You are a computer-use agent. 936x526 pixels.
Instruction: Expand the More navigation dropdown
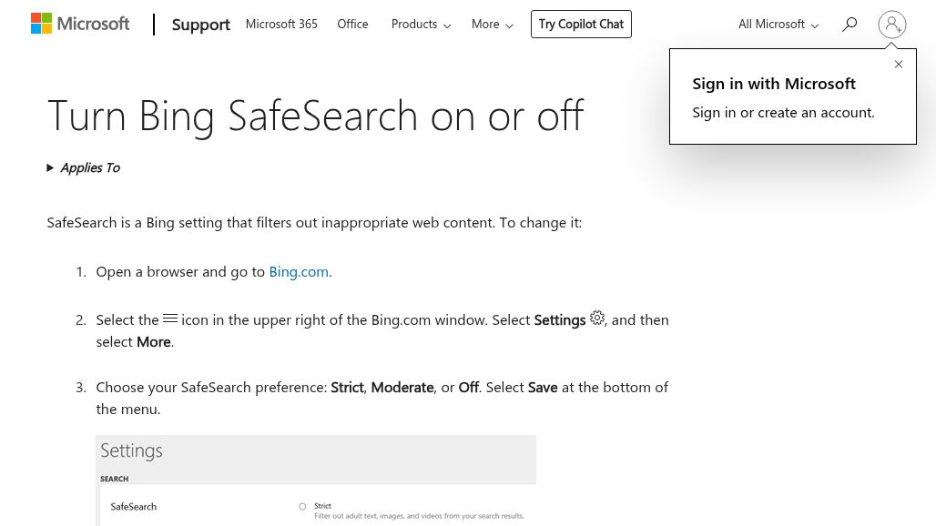pos(492,25)
